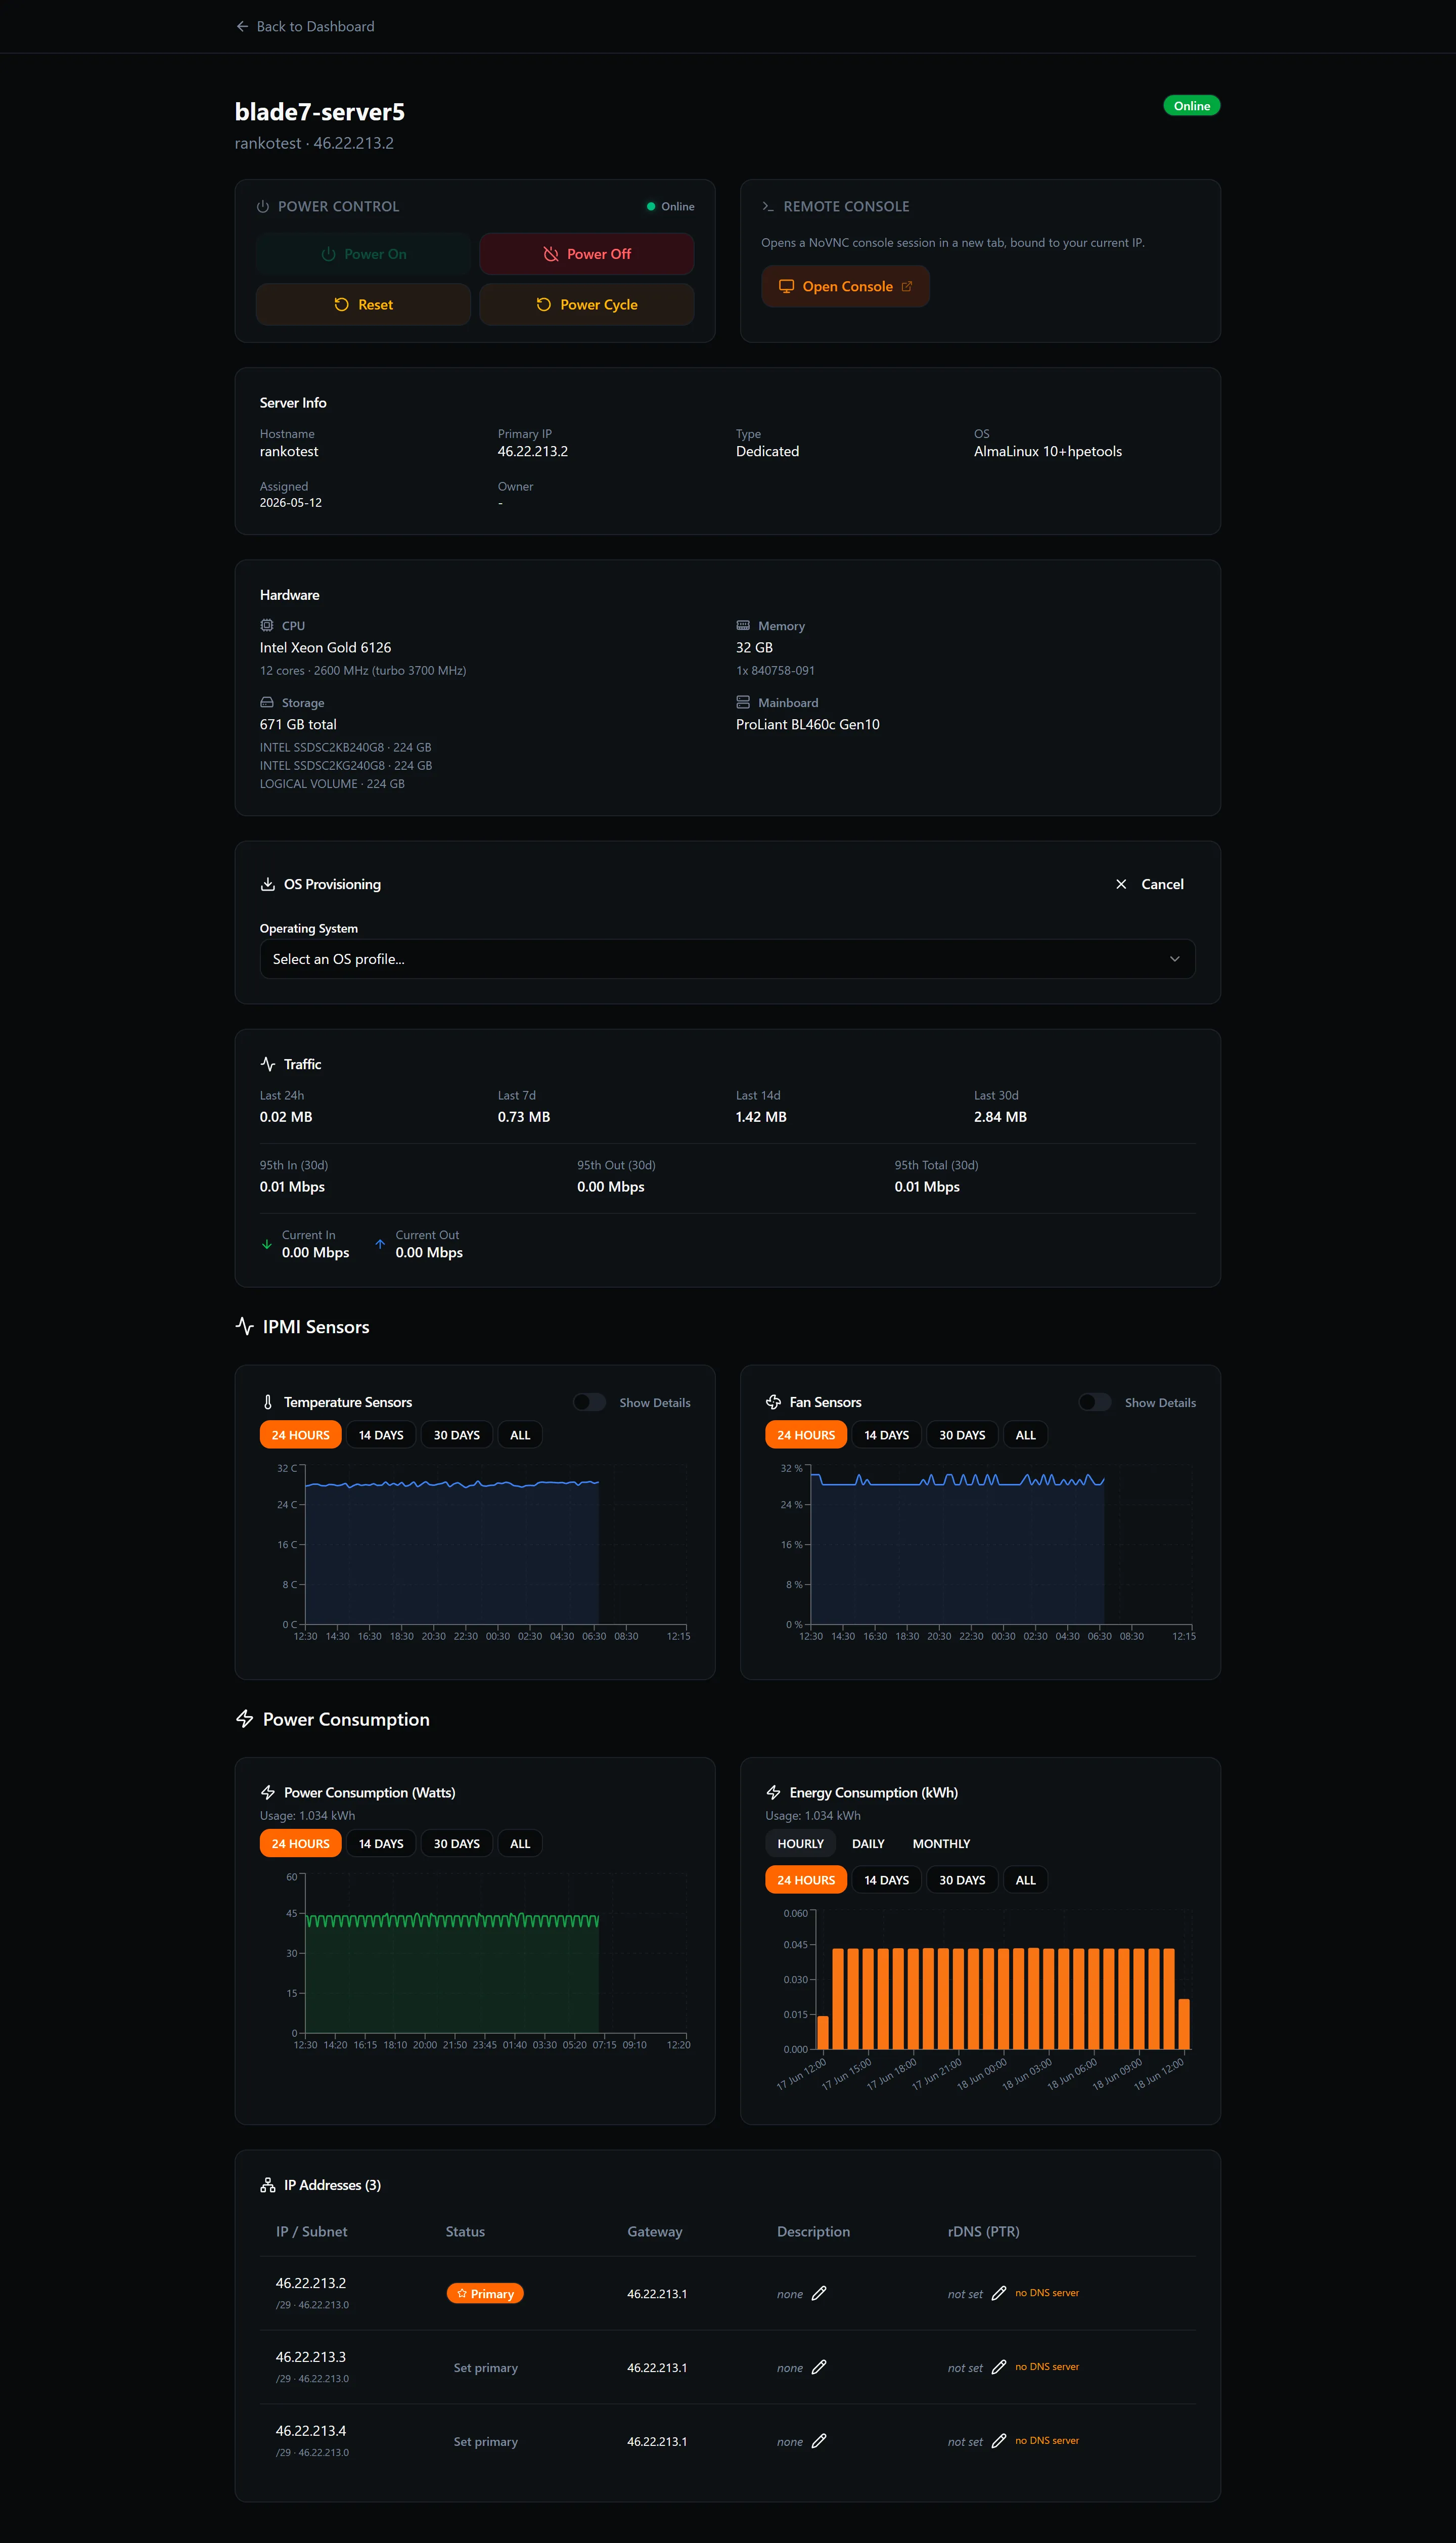
Task: Click the OS Provisioning download icon
Action: 267,885
